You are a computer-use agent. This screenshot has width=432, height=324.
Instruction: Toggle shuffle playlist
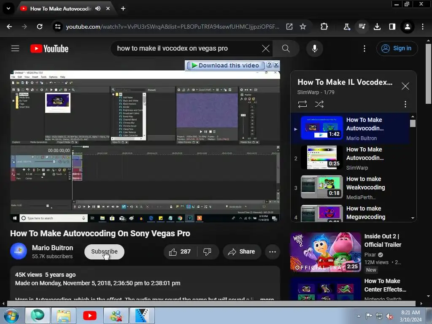click(319, 104)
